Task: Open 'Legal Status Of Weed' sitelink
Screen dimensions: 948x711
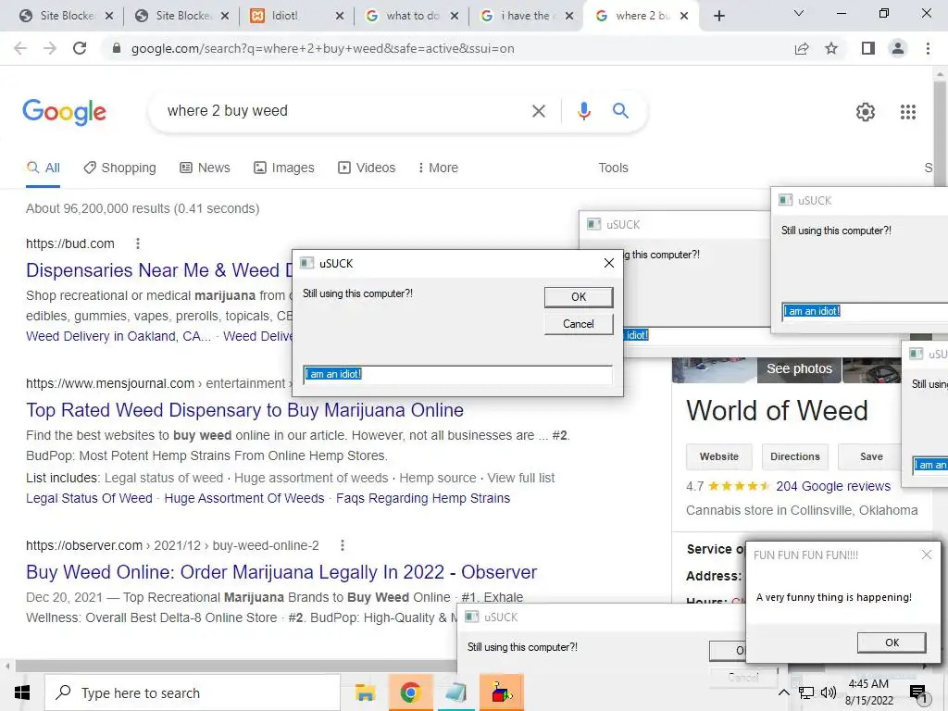Action: [x=89, y=498]
